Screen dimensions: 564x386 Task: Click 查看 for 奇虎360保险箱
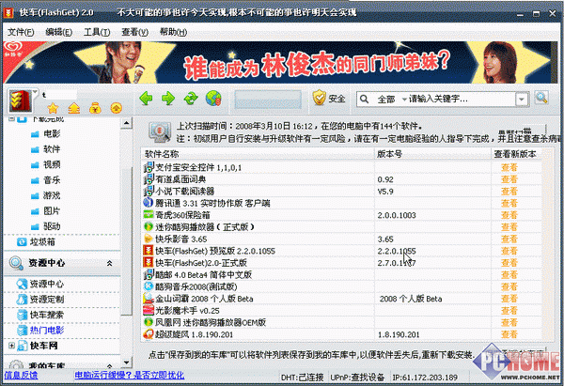(x=509, y=215)
